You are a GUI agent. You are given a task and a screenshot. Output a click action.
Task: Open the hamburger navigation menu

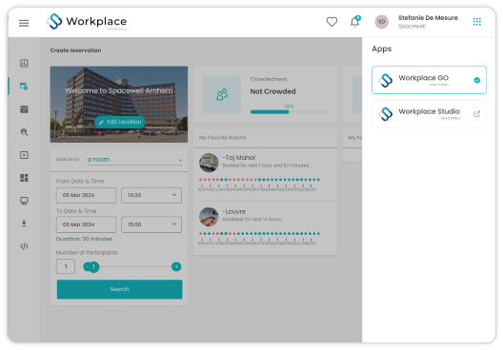[24, 23]
